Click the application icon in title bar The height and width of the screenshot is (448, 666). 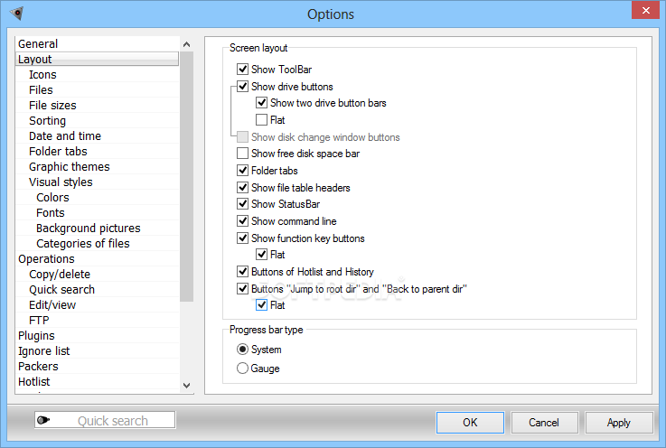pyautogui.click(x=17, y=14)
